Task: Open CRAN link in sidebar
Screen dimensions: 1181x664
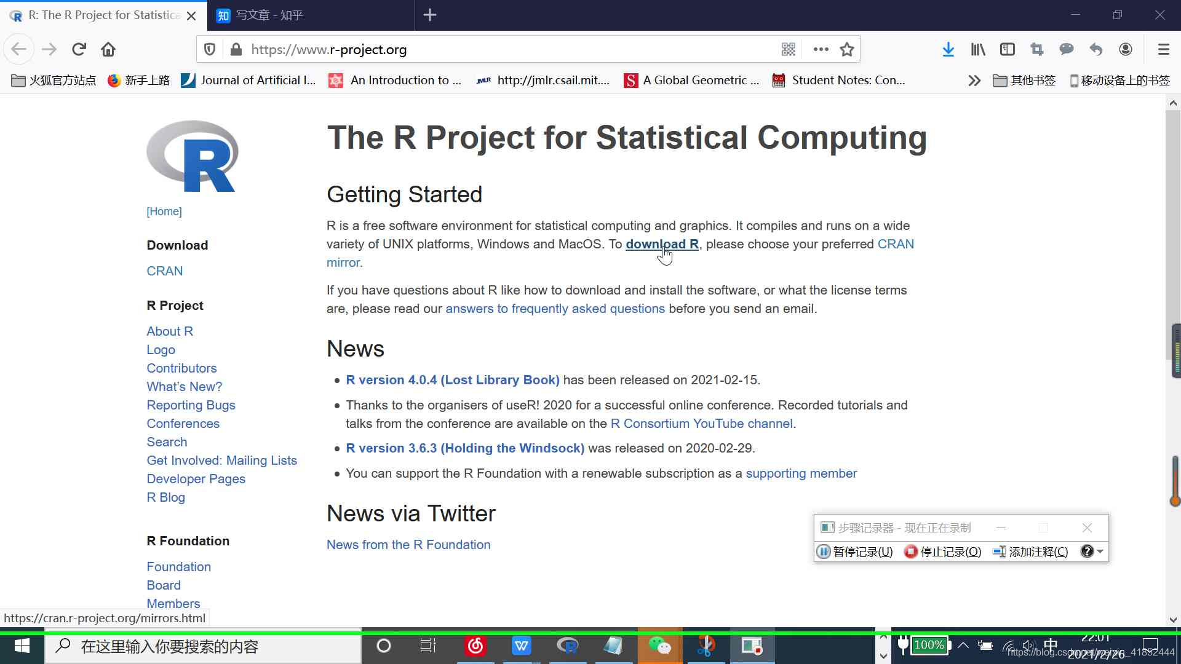Action: pyautogui.click(x=164, y=271)
